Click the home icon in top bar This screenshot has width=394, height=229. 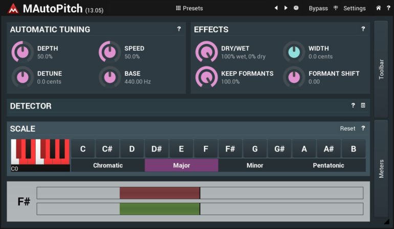(378, 8)
